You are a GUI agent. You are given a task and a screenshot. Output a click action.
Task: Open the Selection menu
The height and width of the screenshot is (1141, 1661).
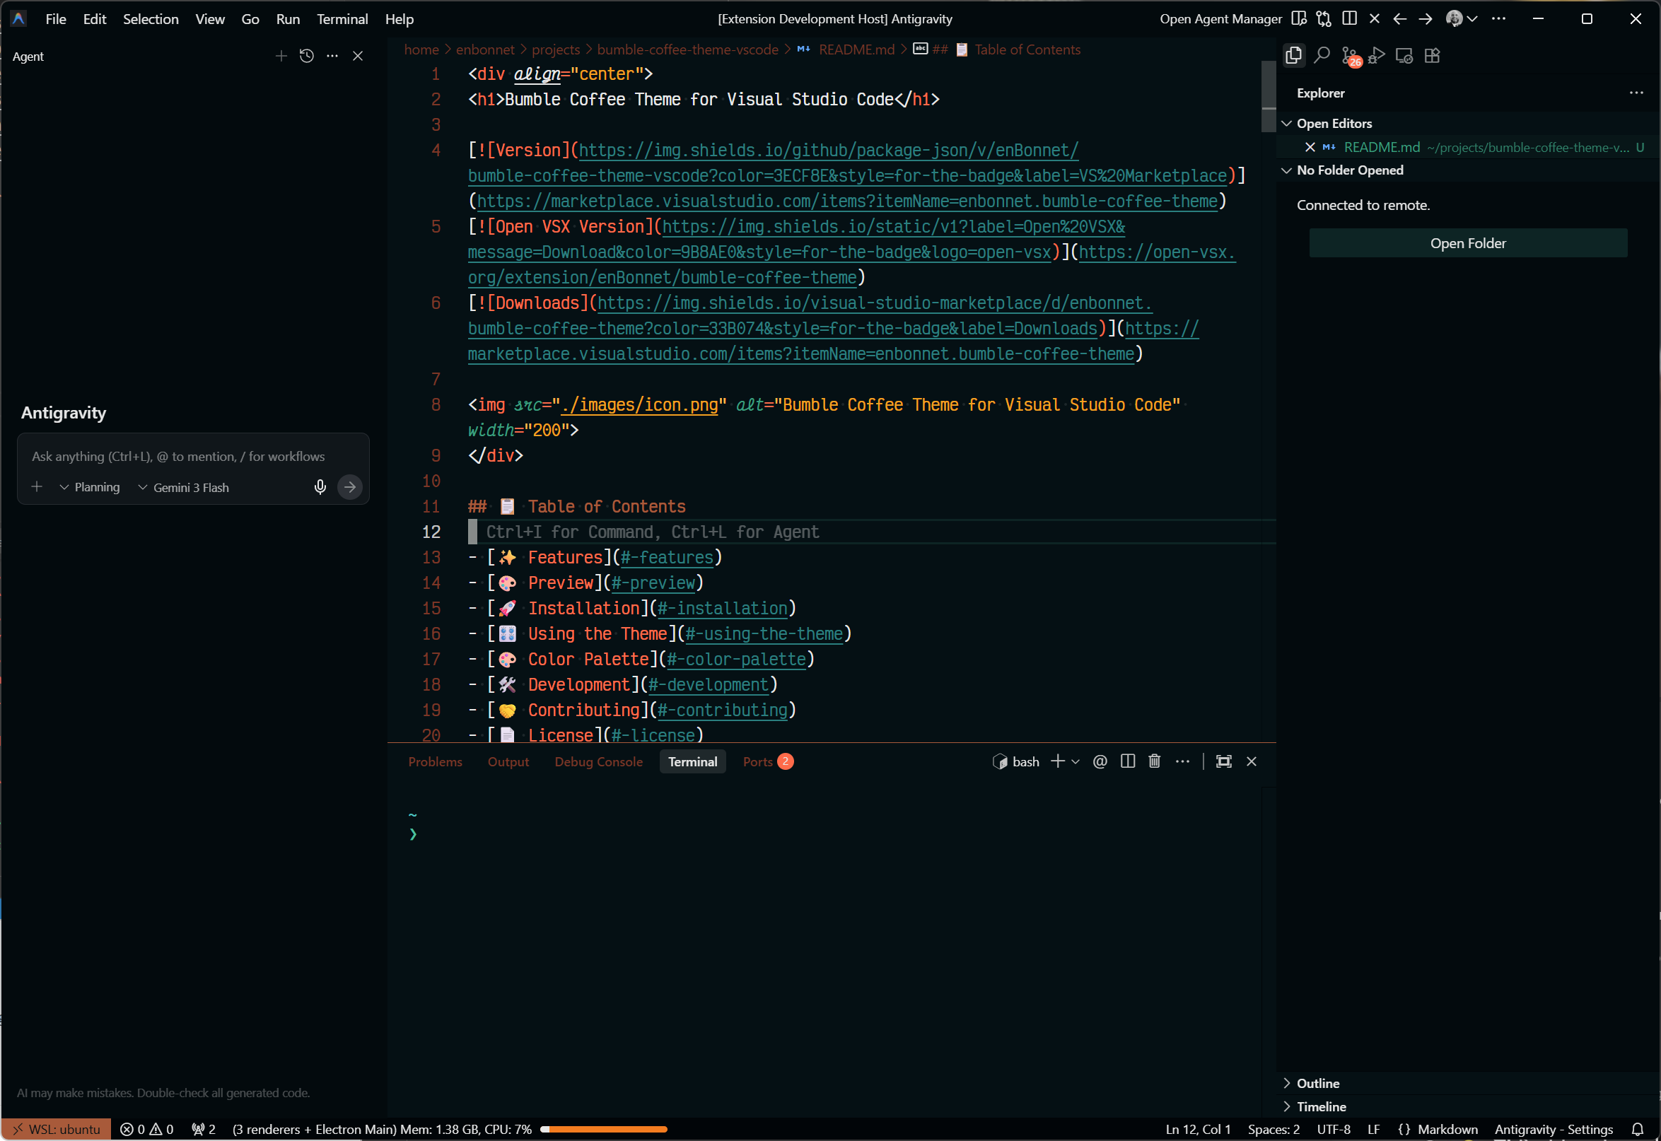[x=151, y=18]
